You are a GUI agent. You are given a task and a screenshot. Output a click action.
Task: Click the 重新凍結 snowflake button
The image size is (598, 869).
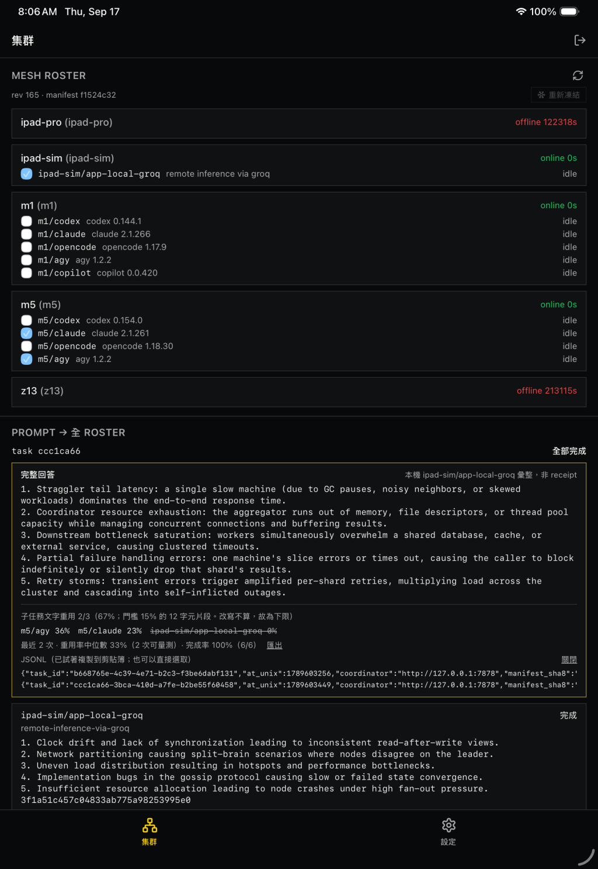pos(558,95)
